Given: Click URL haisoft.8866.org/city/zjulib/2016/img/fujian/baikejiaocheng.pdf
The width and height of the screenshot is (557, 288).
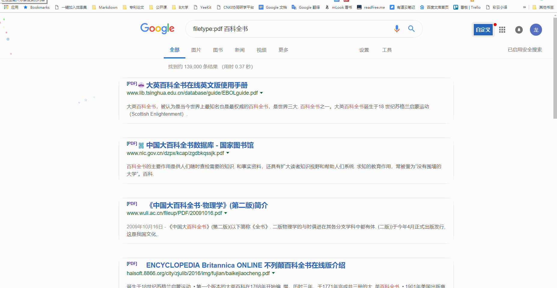Looking at the screenshot, I should click(x=198, y=273).
